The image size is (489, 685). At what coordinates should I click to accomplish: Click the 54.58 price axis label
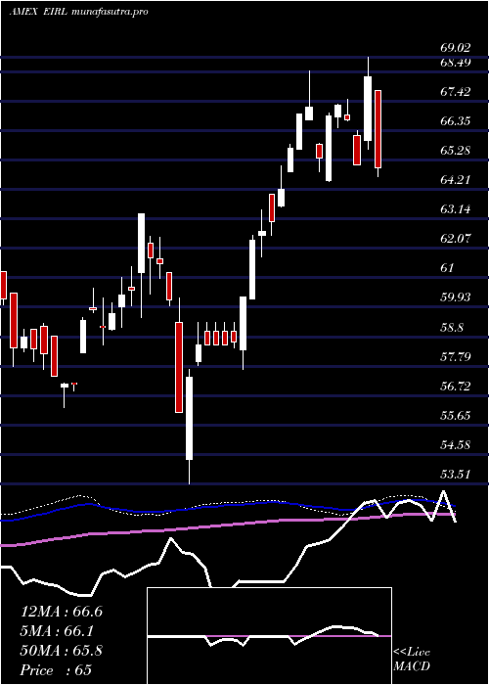(456, 445)
